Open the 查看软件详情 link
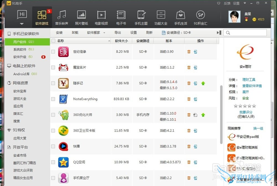The height and width of the screenshot is (186, 277). click(252, 86)
